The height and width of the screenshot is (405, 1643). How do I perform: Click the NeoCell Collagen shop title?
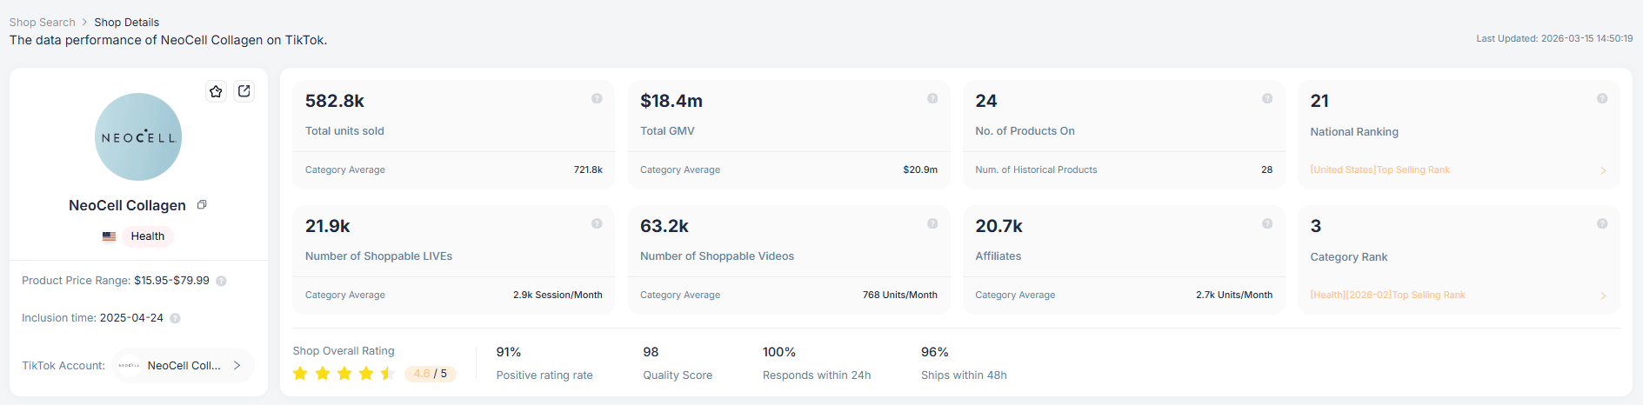pos(127,206)
